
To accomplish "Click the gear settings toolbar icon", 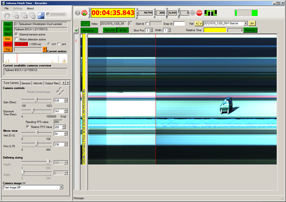I will click(7, 16).
